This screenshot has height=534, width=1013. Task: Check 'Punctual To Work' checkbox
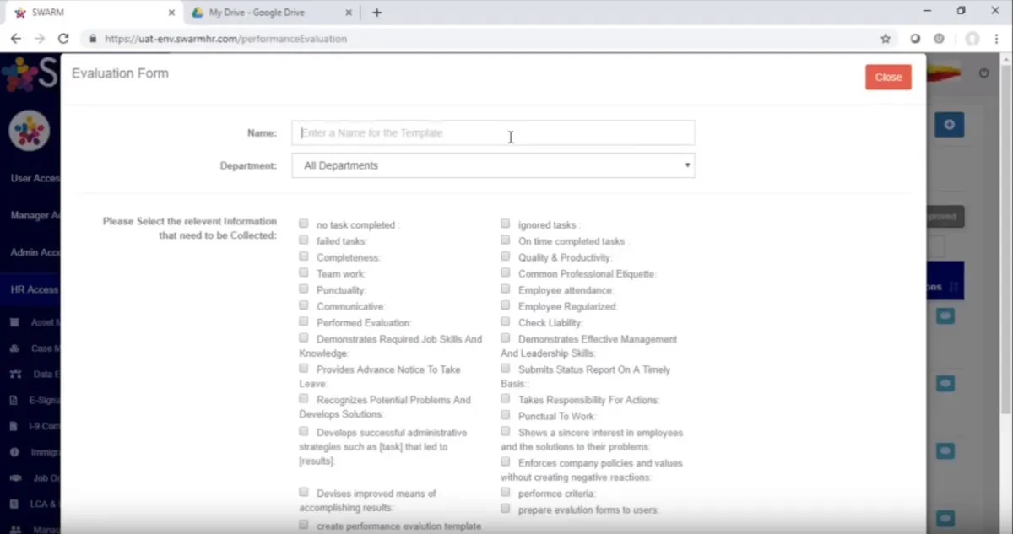[x=506, y=415]
